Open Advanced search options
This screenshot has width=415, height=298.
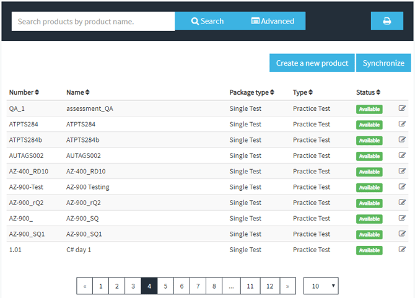(x=273, y=21)
